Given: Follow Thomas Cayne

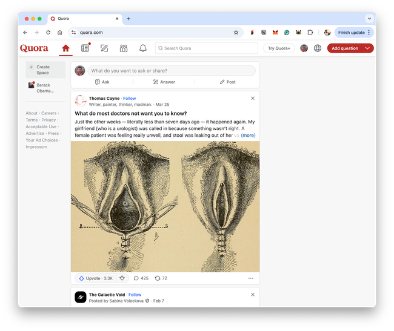Looking at the screenshot, I should [x=130, y=98].
